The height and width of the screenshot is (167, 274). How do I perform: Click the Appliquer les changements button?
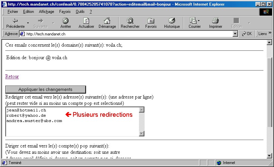tap(45, 90)
